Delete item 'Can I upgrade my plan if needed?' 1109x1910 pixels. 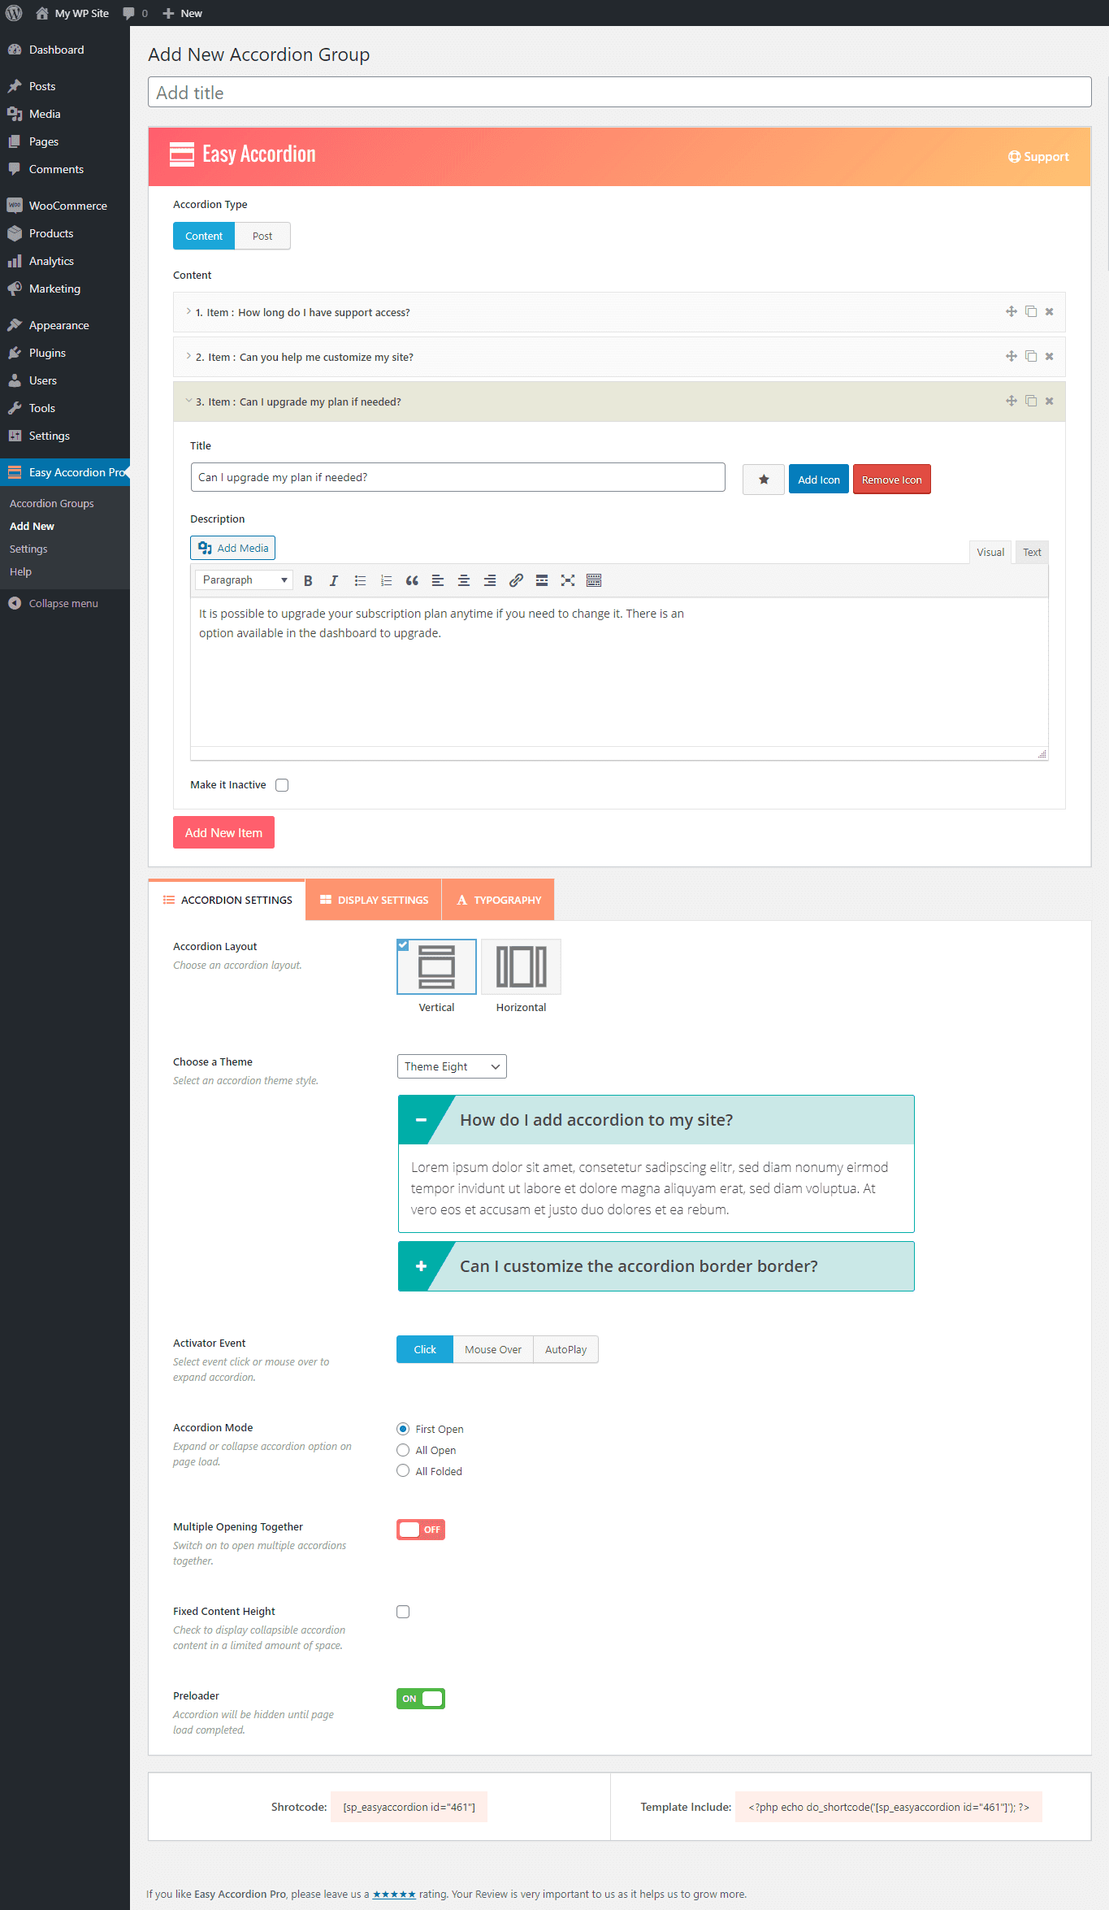point(1050,401)
